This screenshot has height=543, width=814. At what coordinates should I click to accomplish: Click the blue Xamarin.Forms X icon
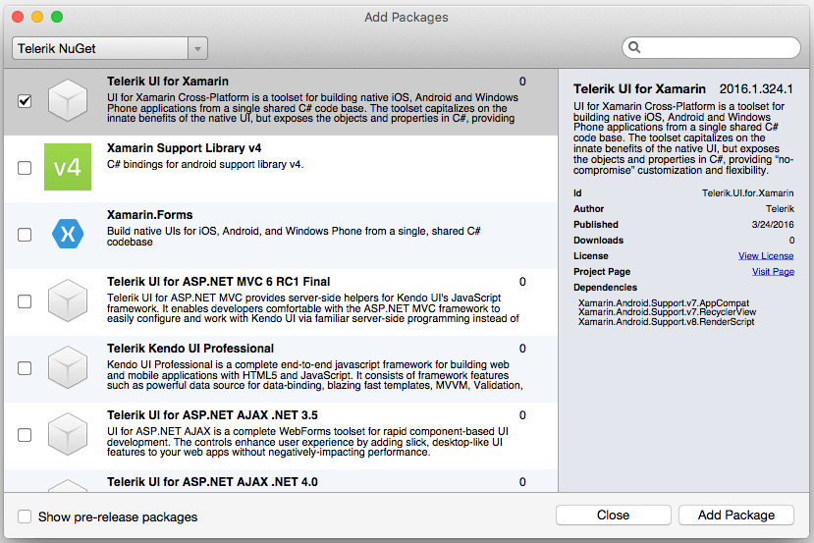pyautogui.click(x=68, y=234)
